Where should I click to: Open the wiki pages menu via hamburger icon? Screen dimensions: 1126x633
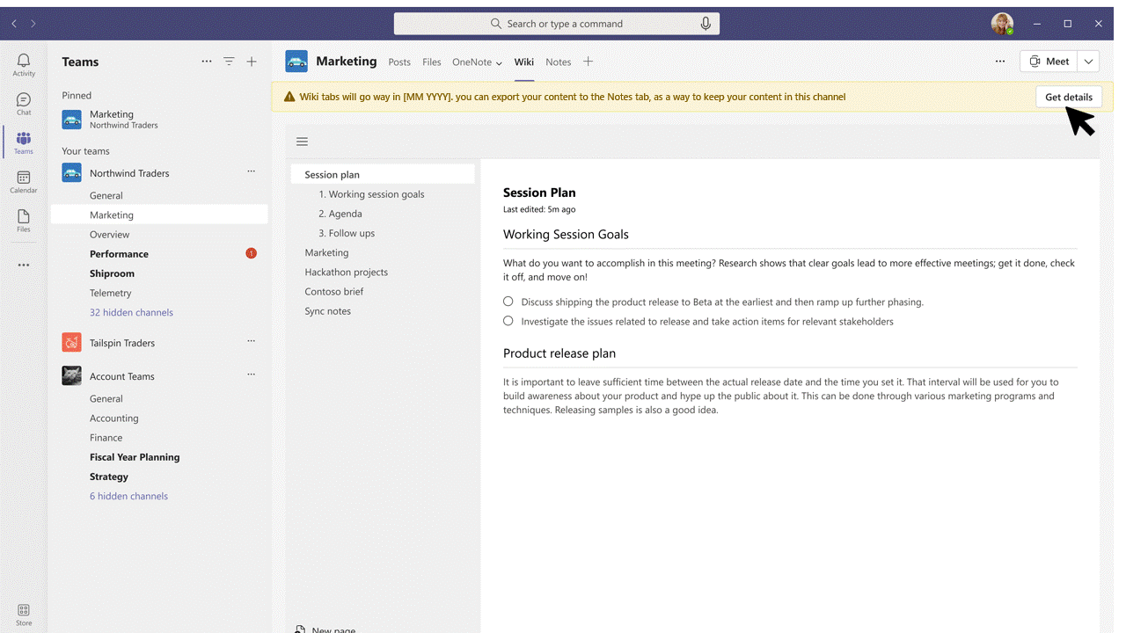click(302, 141)
